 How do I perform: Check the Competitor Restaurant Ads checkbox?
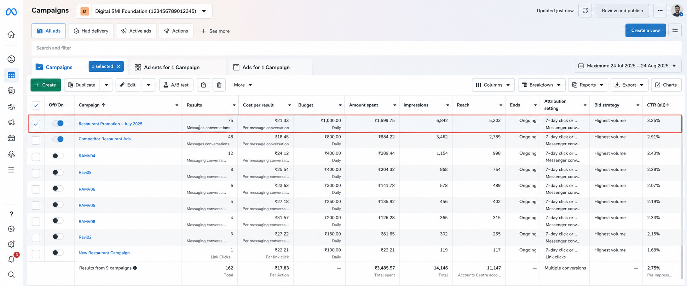click(36, 140)
